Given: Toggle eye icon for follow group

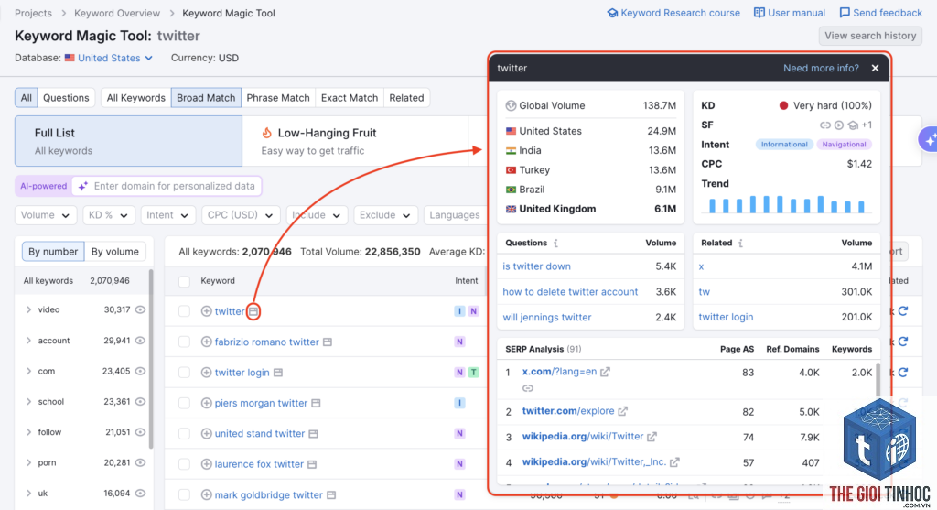Looking at the screenshot, I should tap(140, 432).
